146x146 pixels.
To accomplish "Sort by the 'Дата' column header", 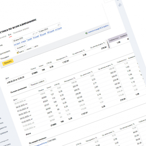I will [x=16, y=99].
